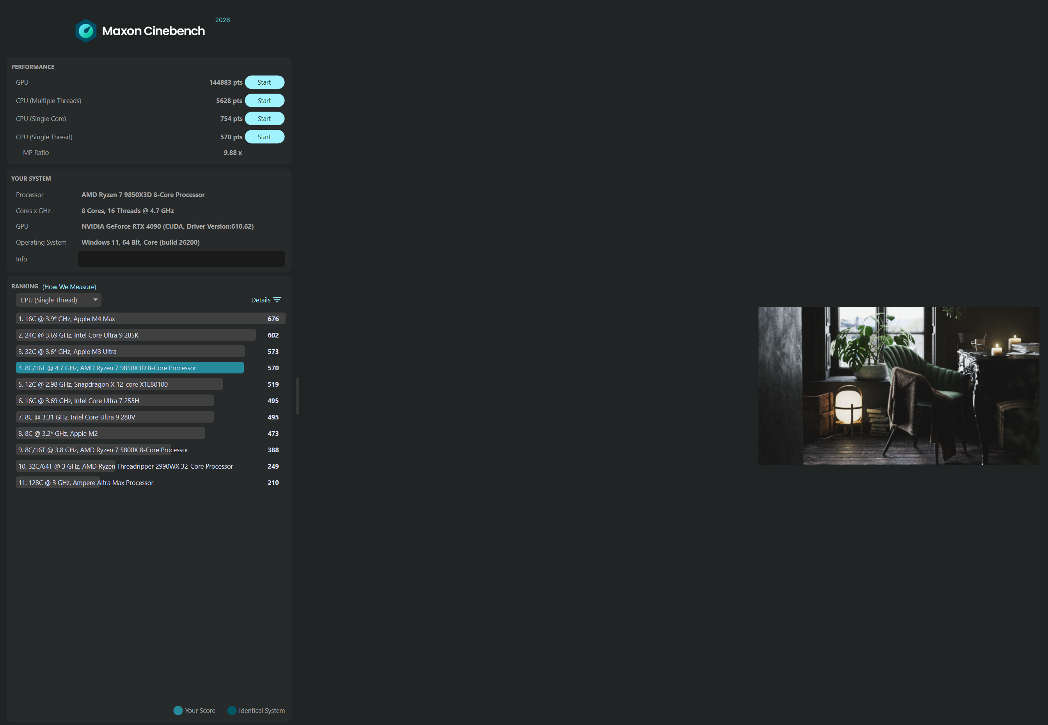
Task: Click the Info text field
Action: click(181, 259)
